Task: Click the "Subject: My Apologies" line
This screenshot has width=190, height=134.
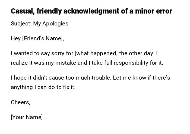Action: [x=40, y=24]
